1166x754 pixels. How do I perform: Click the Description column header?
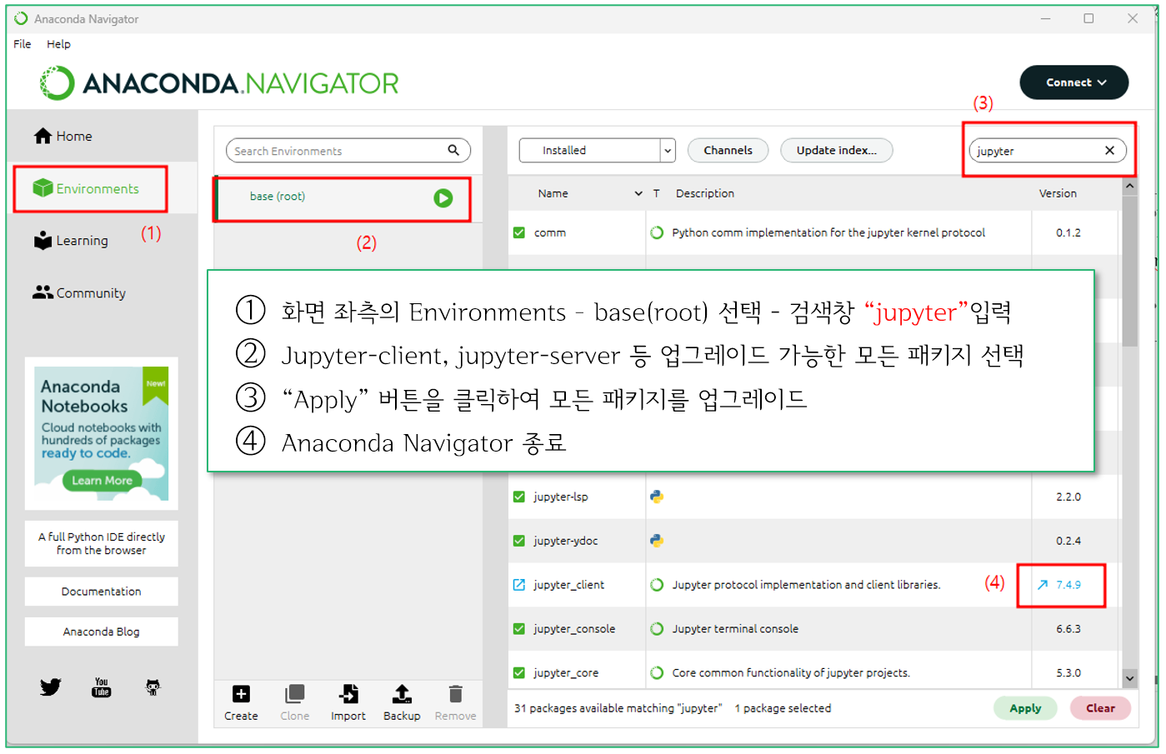point(705,193)
